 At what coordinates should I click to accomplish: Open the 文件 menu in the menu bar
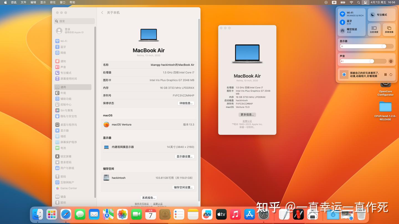click(23, 2)
